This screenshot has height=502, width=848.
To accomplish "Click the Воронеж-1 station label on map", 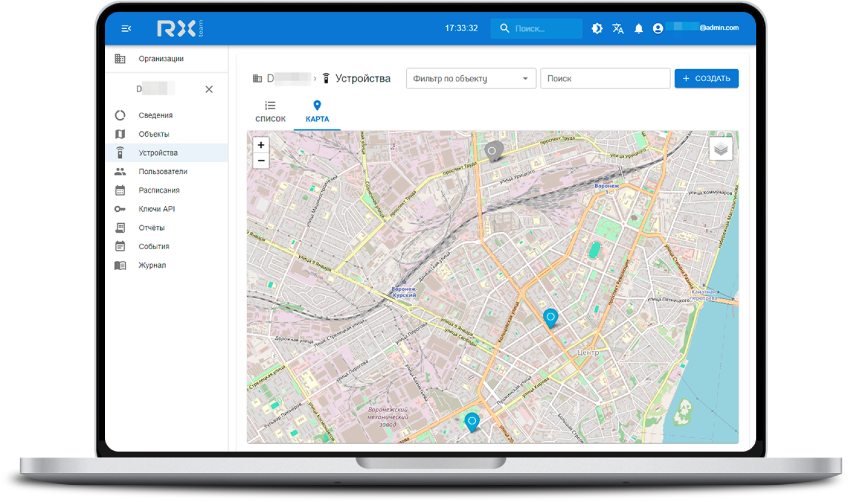I will (x=607, y=189).
